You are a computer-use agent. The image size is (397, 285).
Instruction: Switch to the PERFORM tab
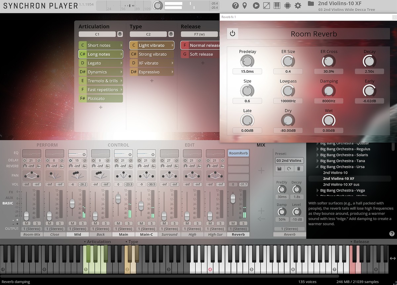tap(47, 145)
